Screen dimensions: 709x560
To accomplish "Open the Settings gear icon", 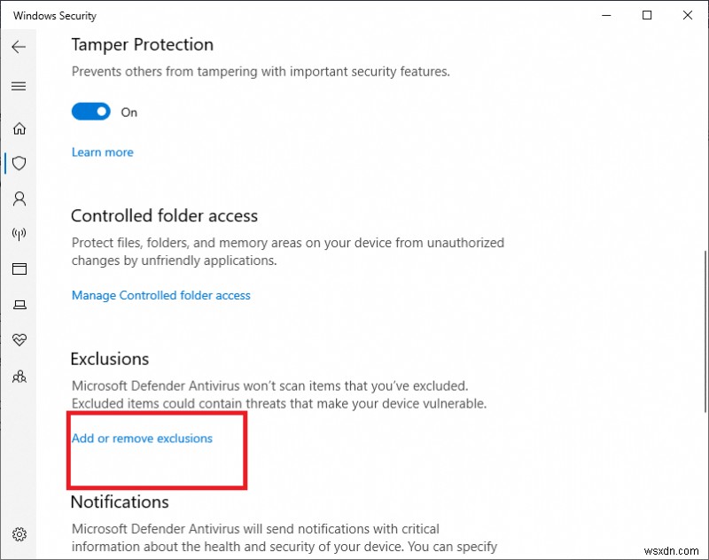I will [x=19, y=534].
